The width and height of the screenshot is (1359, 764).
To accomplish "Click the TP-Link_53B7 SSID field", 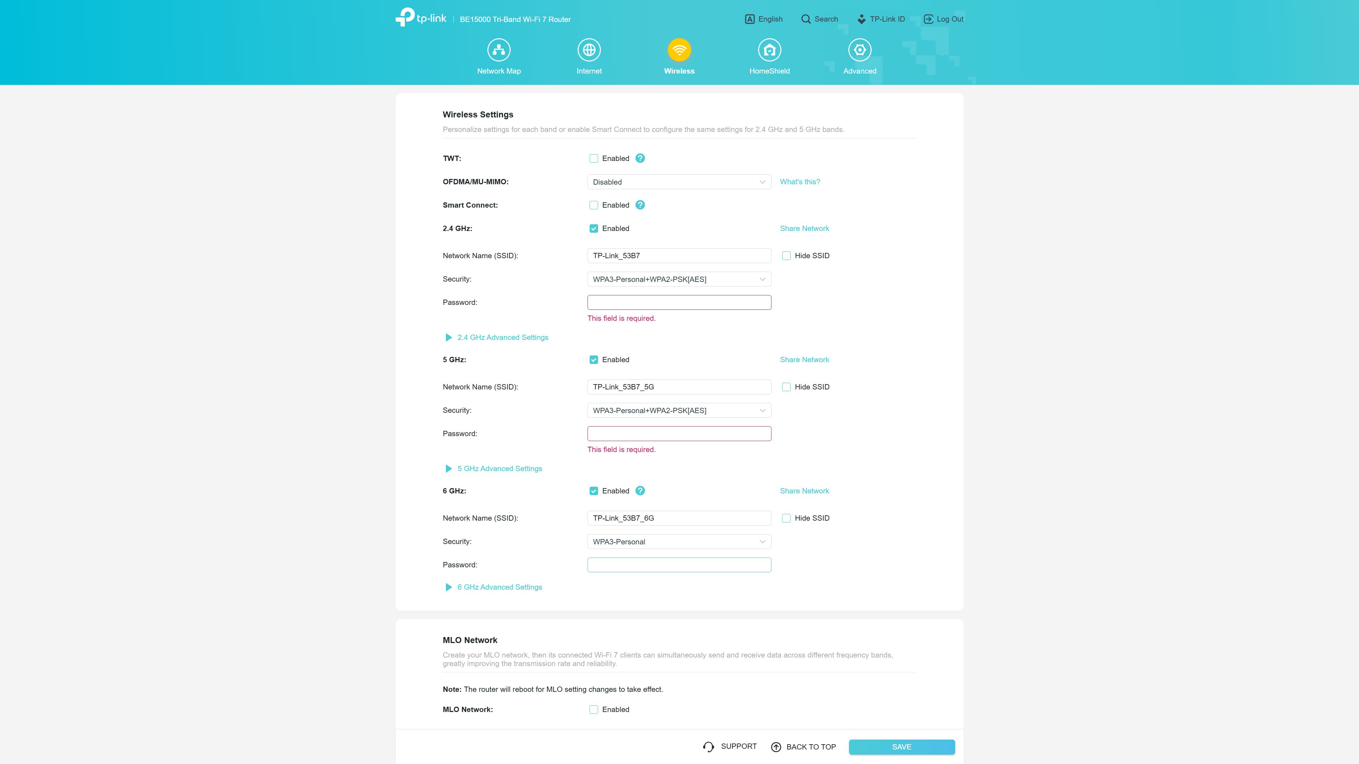I will pyautogui.click(x=679, y=256).
